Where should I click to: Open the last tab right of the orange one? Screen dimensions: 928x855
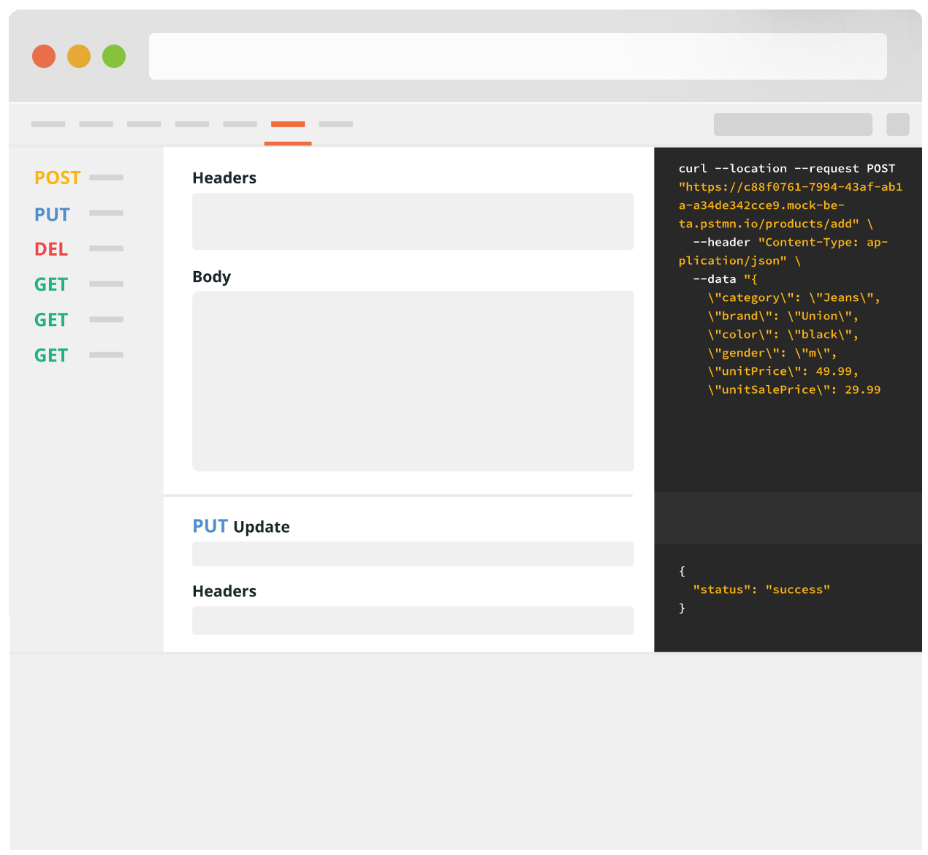click(336, 125)
